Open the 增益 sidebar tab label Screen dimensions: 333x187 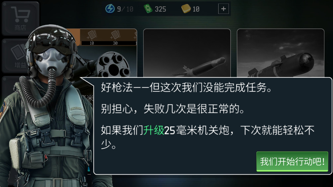[20, 65]
